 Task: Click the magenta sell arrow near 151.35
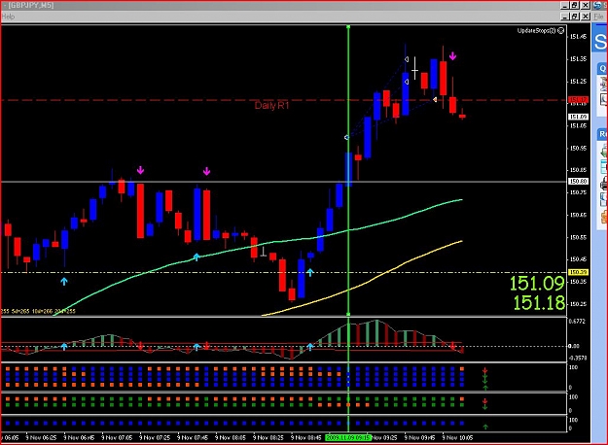(452, 56)
